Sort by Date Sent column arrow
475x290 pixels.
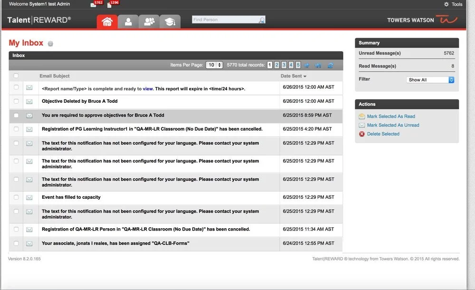pos(305,76)
